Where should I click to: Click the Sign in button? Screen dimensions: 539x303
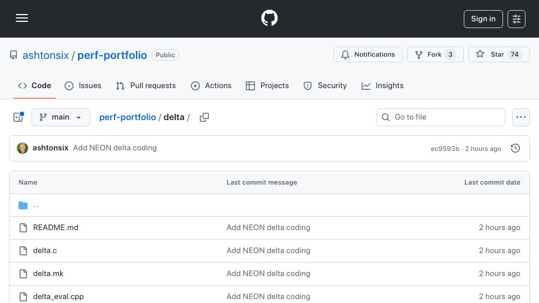tap(483, 19)
